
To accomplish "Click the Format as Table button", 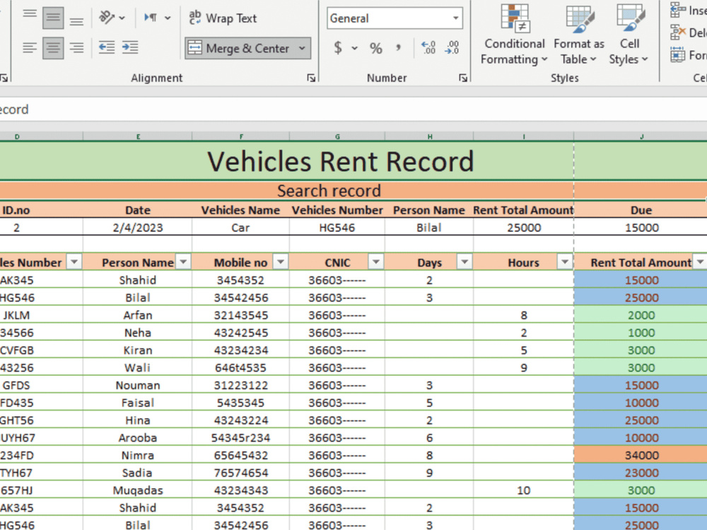I will tap(578, 35).
